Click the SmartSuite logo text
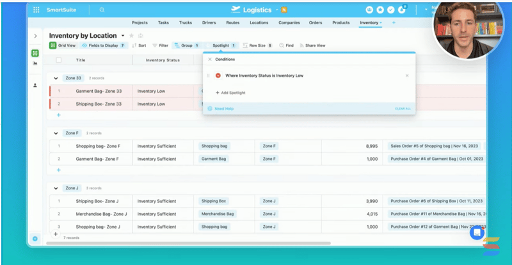 coord(61,10)
